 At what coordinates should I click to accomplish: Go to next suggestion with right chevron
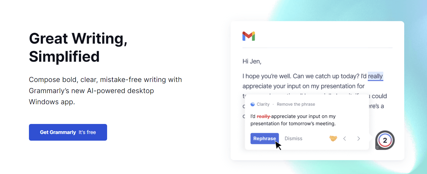tap(359, 138)
